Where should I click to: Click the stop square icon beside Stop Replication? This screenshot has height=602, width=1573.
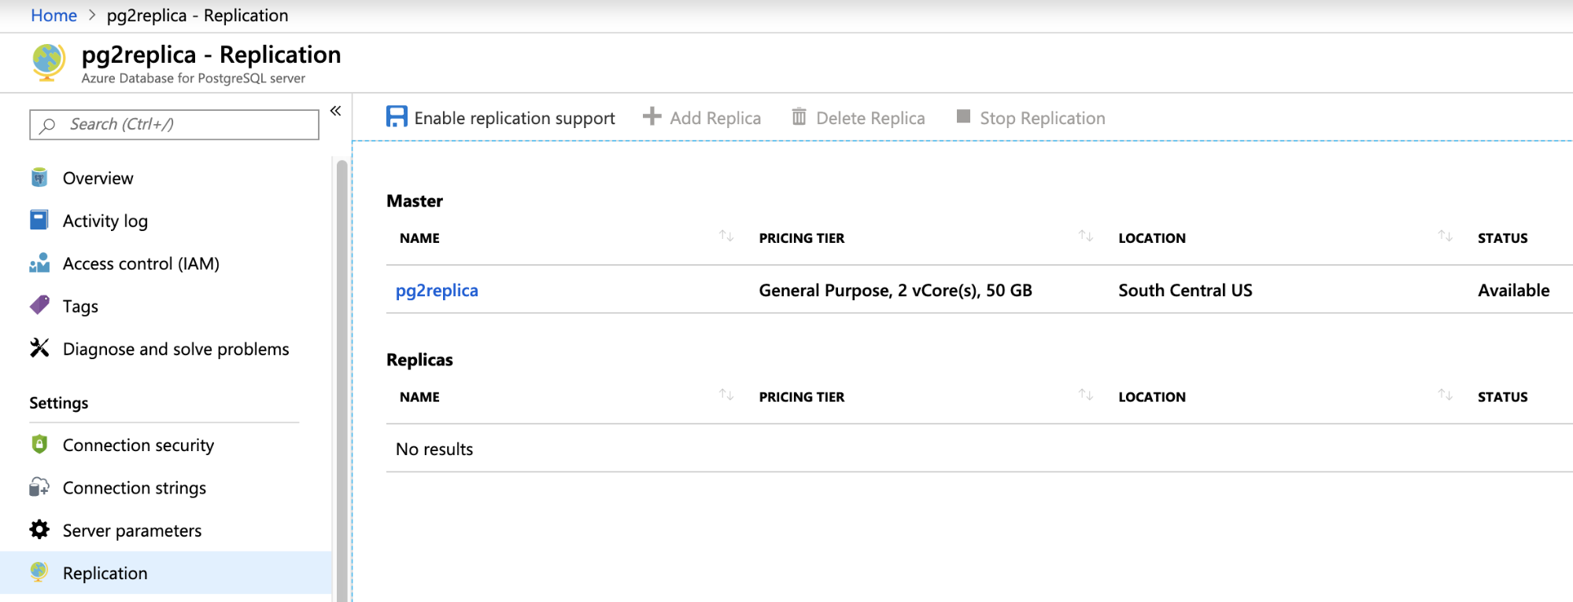point(963,116)
